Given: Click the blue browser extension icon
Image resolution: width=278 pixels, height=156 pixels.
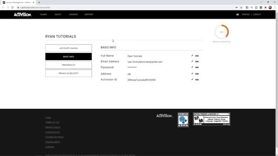Looking at the screenshot, I should click(252, 8).
